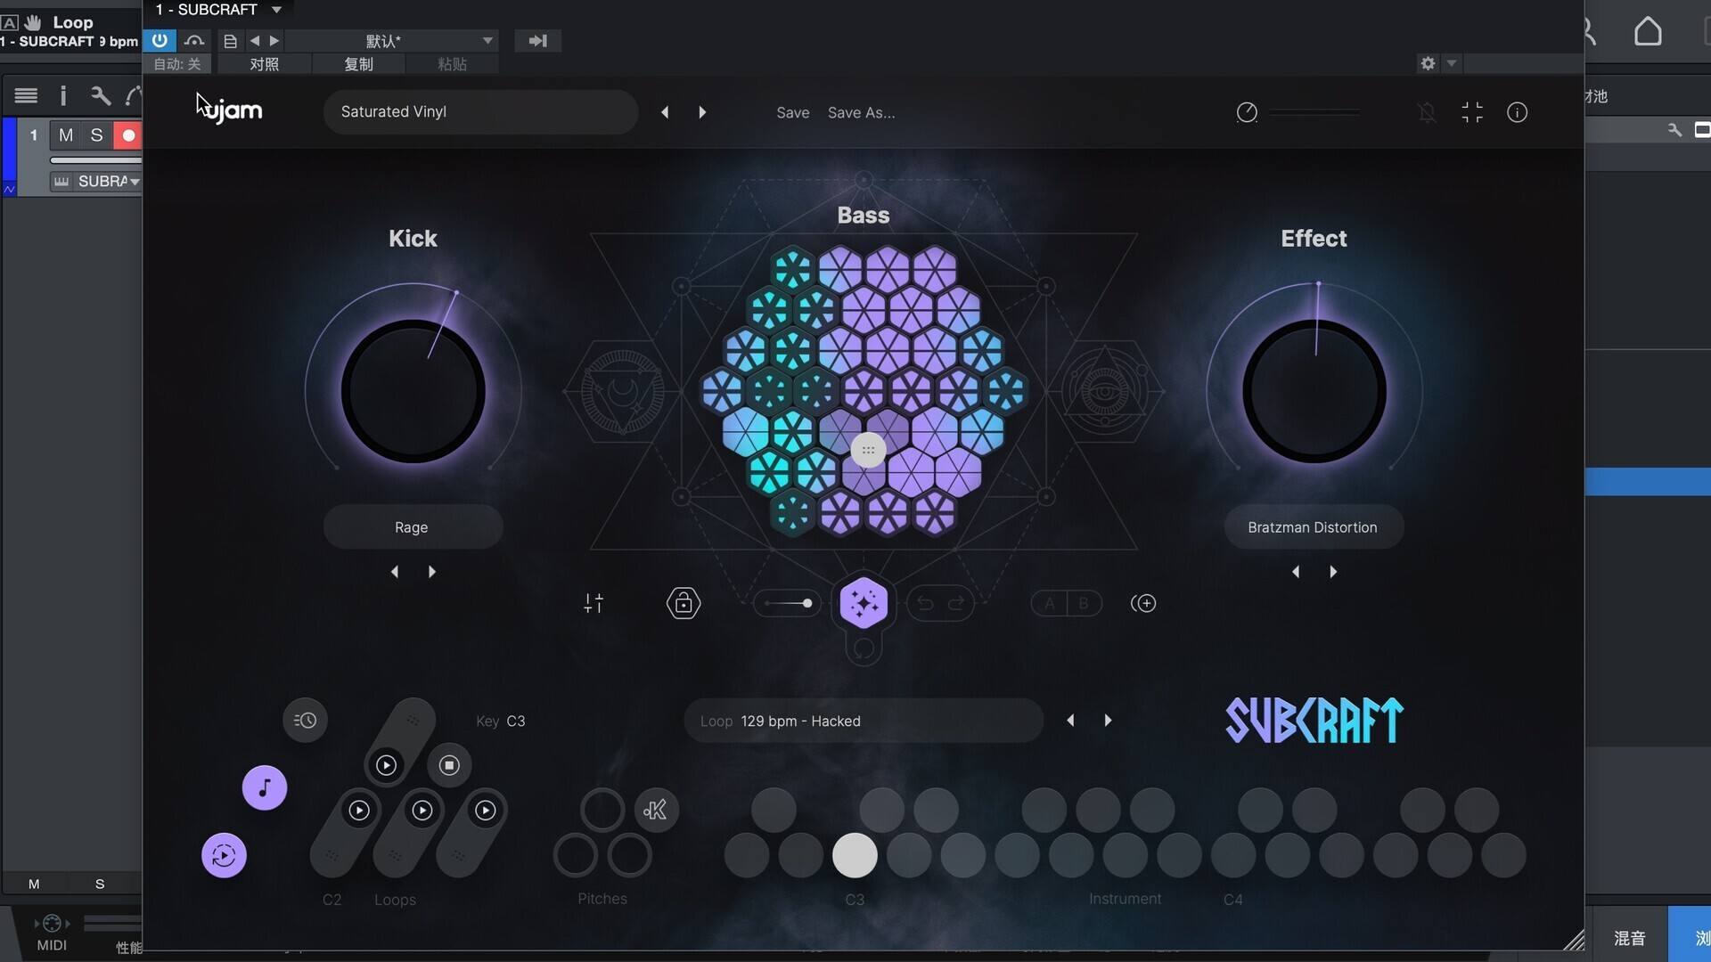Click the purple Surprise randomize hexagon
Viewport: 1711px width, 962px height.
(x=864, y=603)
